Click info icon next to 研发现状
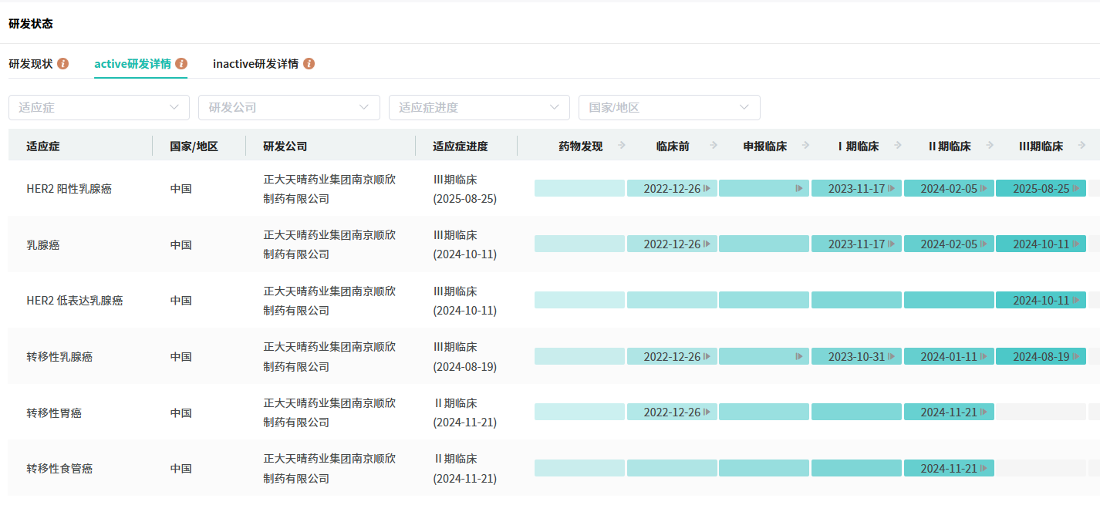This screenshot has width=1100, height=505. (63, 63)
